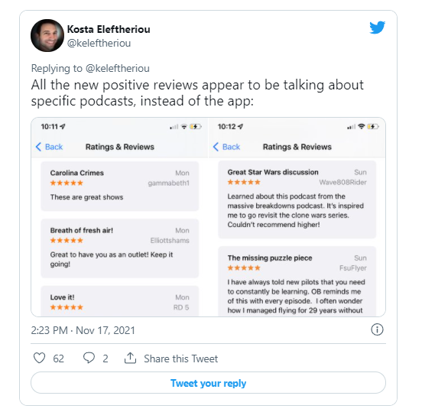Image resolution: width=422 pixels, height=412 pixels.
Task: Click the Tweet your reply button
Action: [x=208, y=383]
